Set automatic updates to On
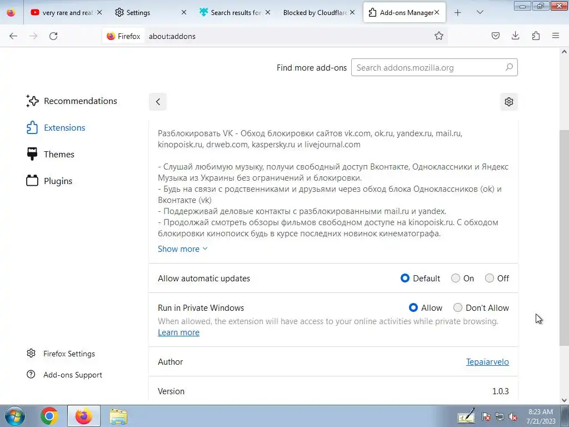This screenshot has width=569, height=427. [x=456, y=278]
